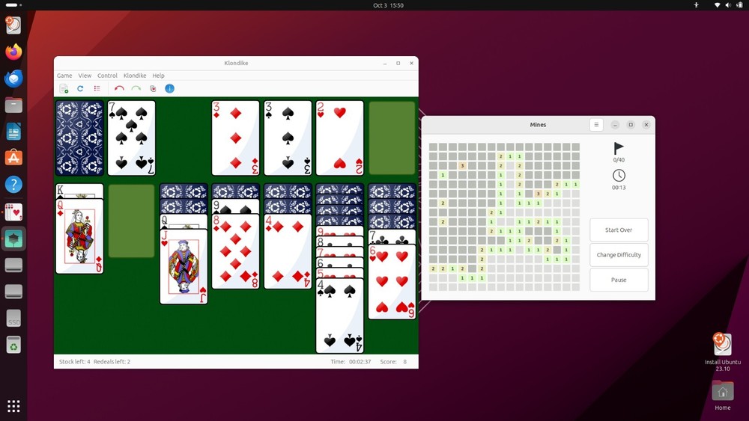Open the Select Game list icon
Viewport: 749px width, 421px height.
tap(97, 89)
